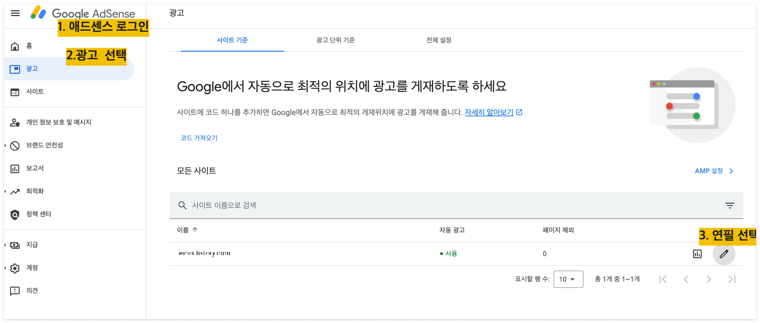This screenshot has width=760, height=323.
Task: Click the browser window illustration
Action: pos(692,105)
